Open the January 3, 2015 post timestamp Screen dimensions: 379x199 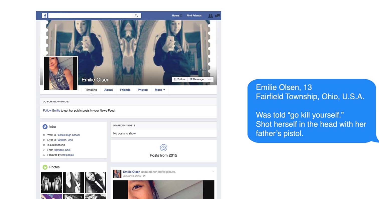[132, 176]
